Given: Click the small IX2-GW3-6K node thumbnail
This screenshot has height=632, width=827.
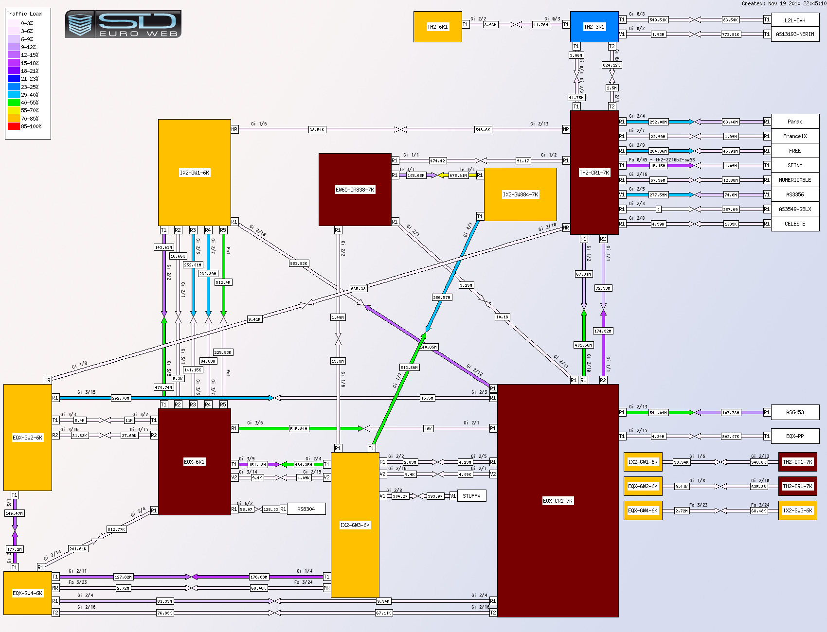Looking at the screenshot, I should click(797, 510).
